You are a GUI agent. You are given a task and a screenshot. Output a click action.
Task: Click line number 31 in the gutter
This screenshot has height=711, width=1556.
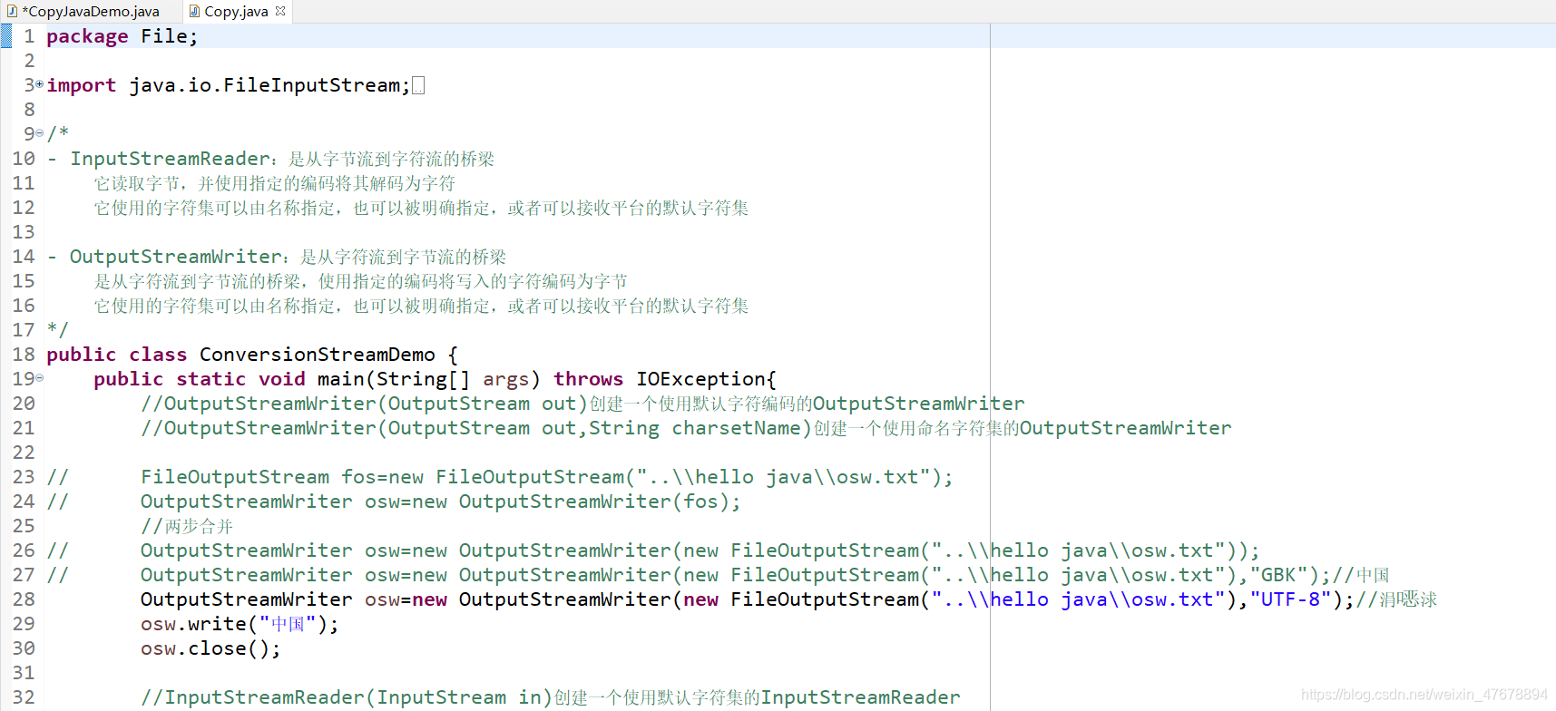[24, 673]
